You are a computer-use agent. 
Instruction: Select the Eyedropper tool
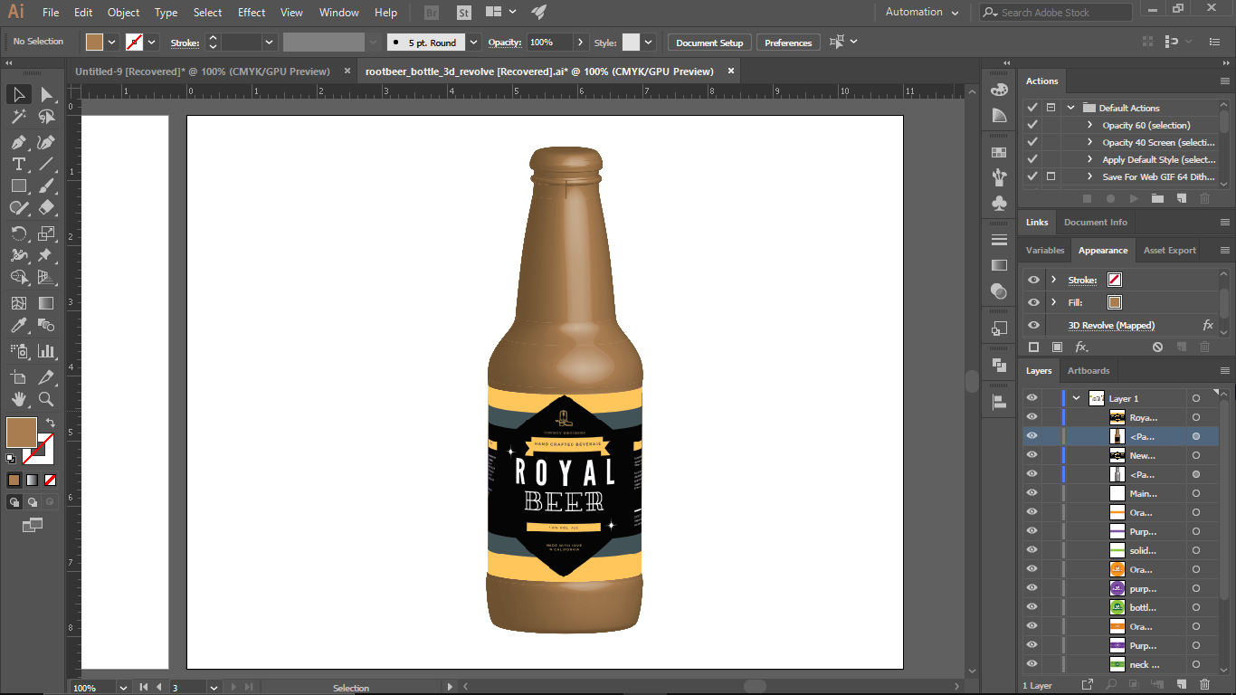point(18,326)
